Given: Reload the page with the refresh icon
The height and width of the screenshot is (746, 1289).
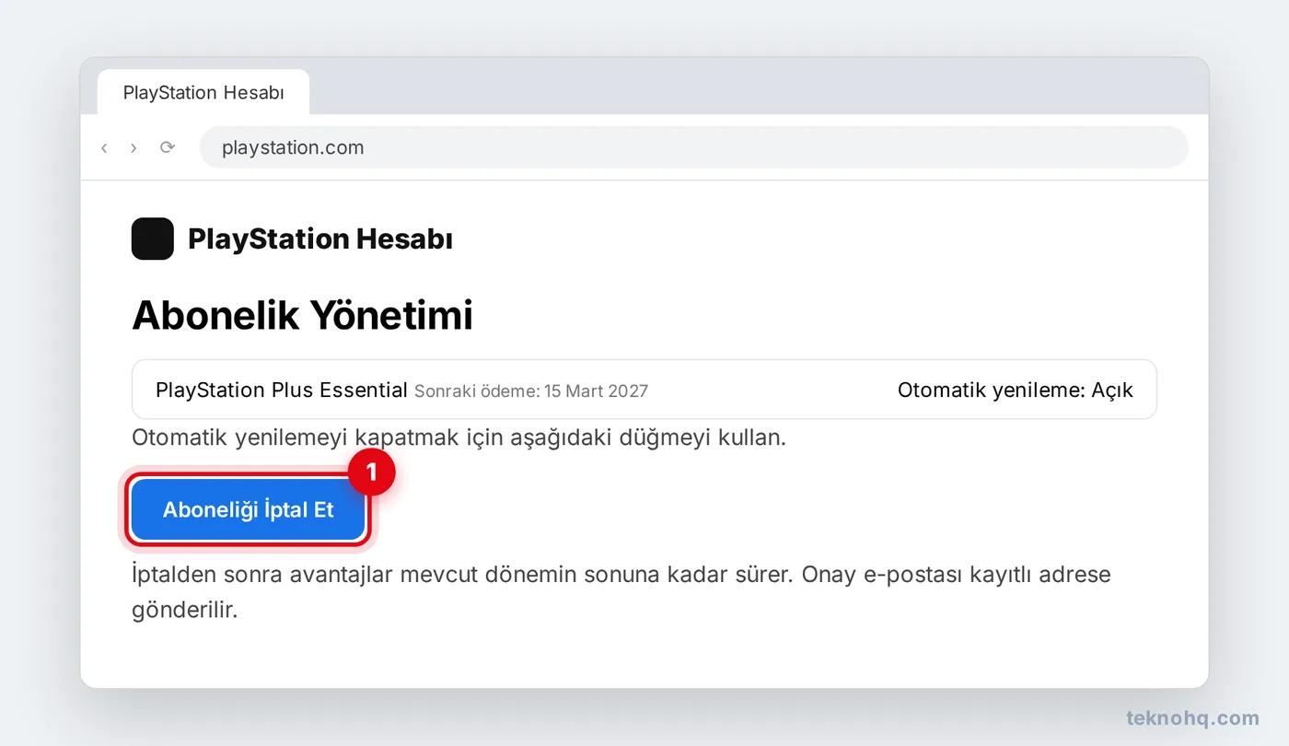Looking at the screenshot, I should pyautogui.click(x=167, y=147).
